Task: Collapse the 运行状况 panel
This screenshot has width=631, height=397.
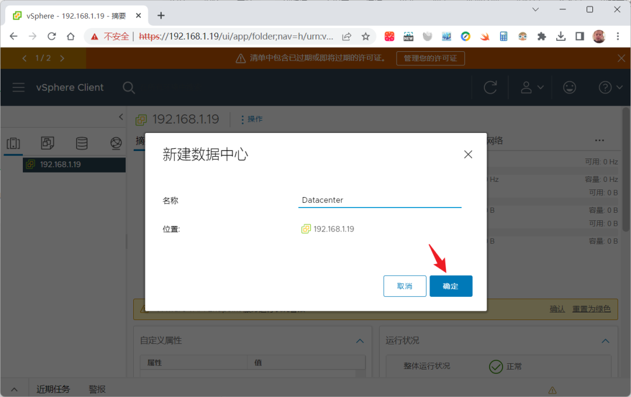Action: click(x=605, y=341)
